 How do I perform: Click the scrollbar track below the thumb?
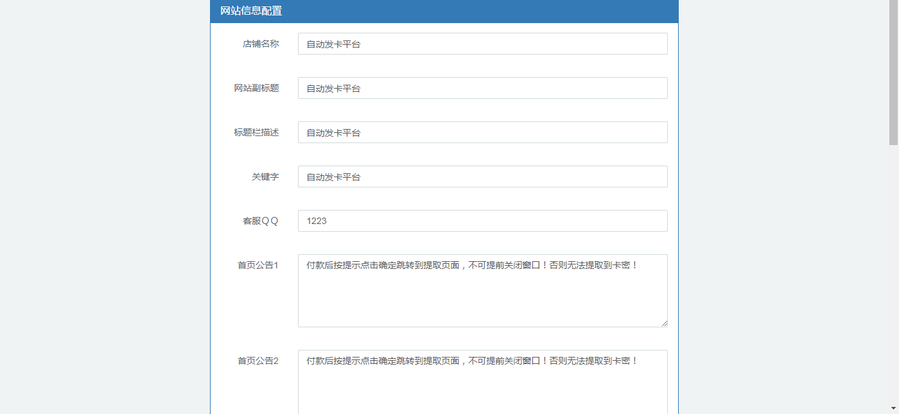(893, 270)
